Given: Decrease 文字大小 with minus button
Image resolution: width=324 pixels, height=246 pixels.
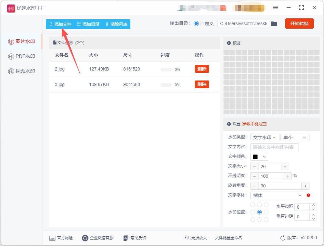Looking at the screenshot, I should (x=254, y=166).
